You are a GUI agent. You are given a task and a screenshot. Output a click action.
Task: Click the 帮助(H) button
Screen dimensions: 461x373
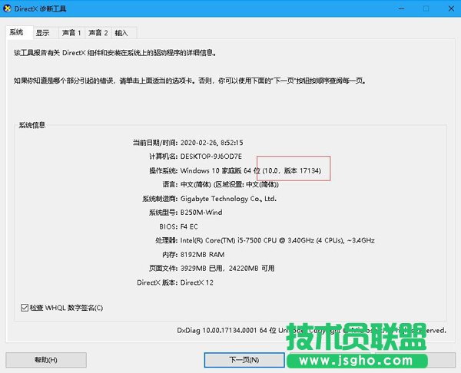46,360
